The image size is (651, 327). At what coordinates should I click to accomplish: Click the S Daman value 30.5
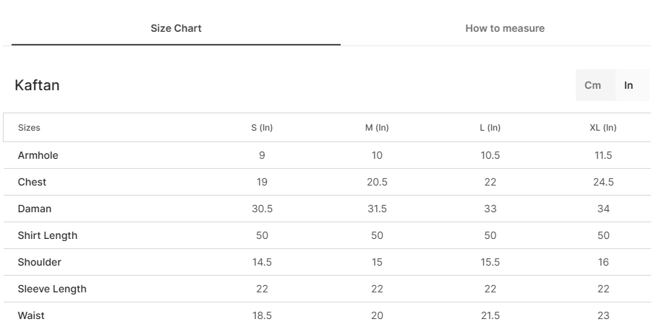(262, 209)
